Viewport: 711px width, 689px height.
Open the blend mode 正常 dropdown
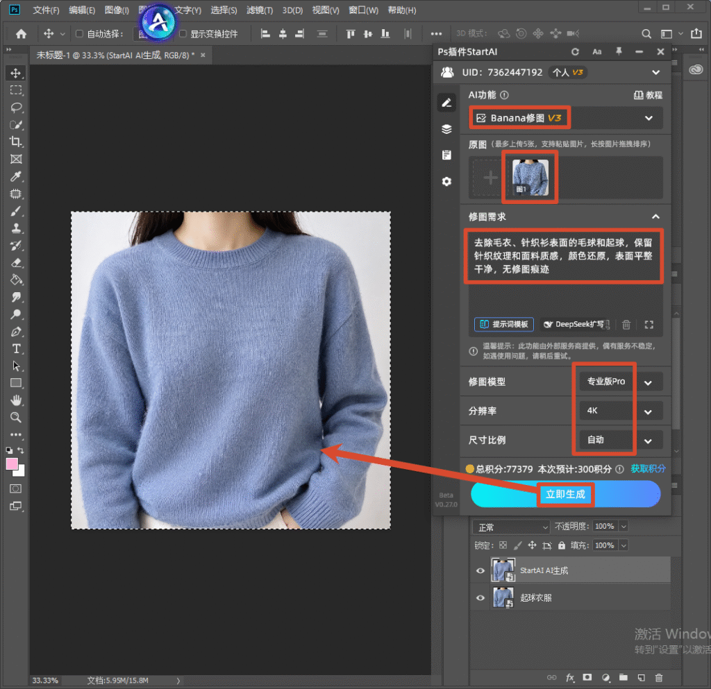(511, 527)
